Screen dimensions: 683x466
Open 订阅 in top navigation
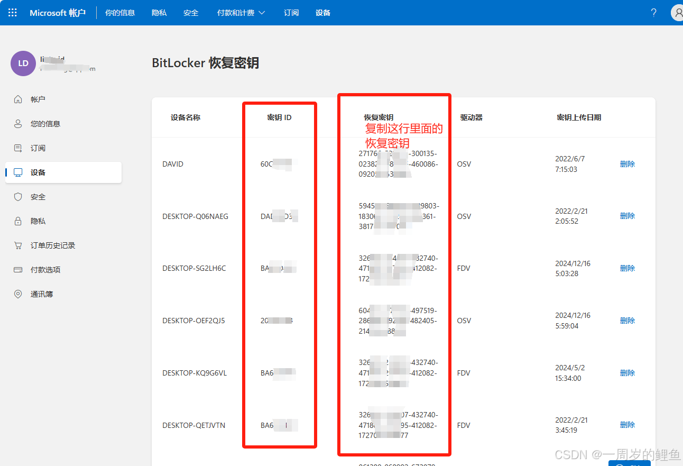click(291, 13)
